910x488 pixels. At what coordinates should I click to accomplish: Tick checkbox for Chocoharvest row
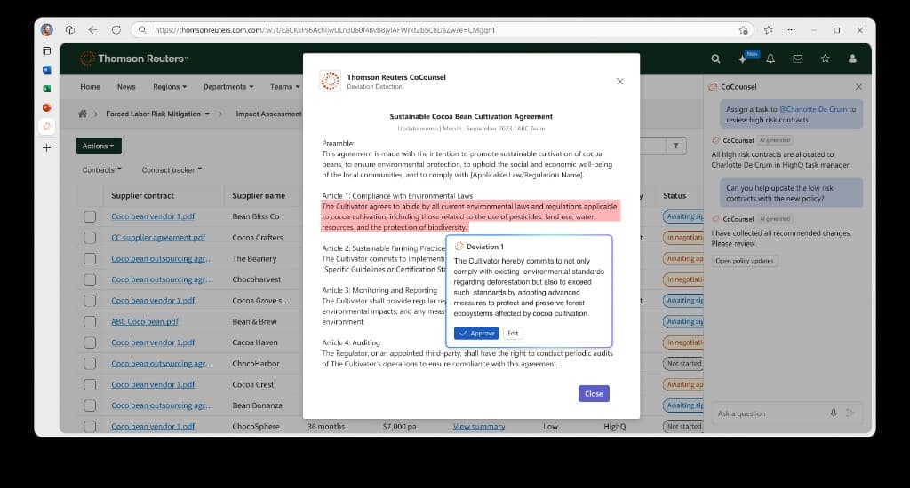click(90, 279)
